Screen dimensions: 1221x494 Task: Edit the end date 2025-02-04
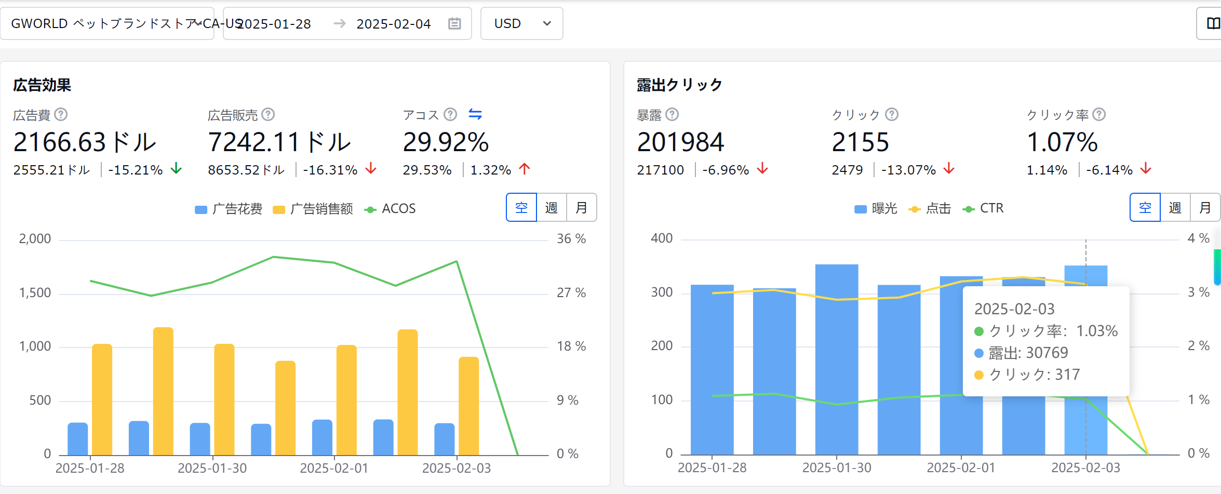(x=394, y=24)
